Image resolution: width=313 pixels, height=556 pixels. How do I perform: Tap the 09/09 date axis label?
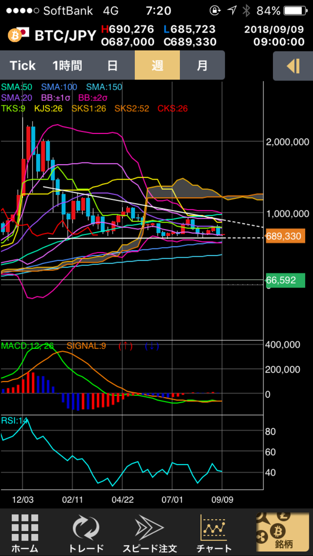(x=222, y=500)
